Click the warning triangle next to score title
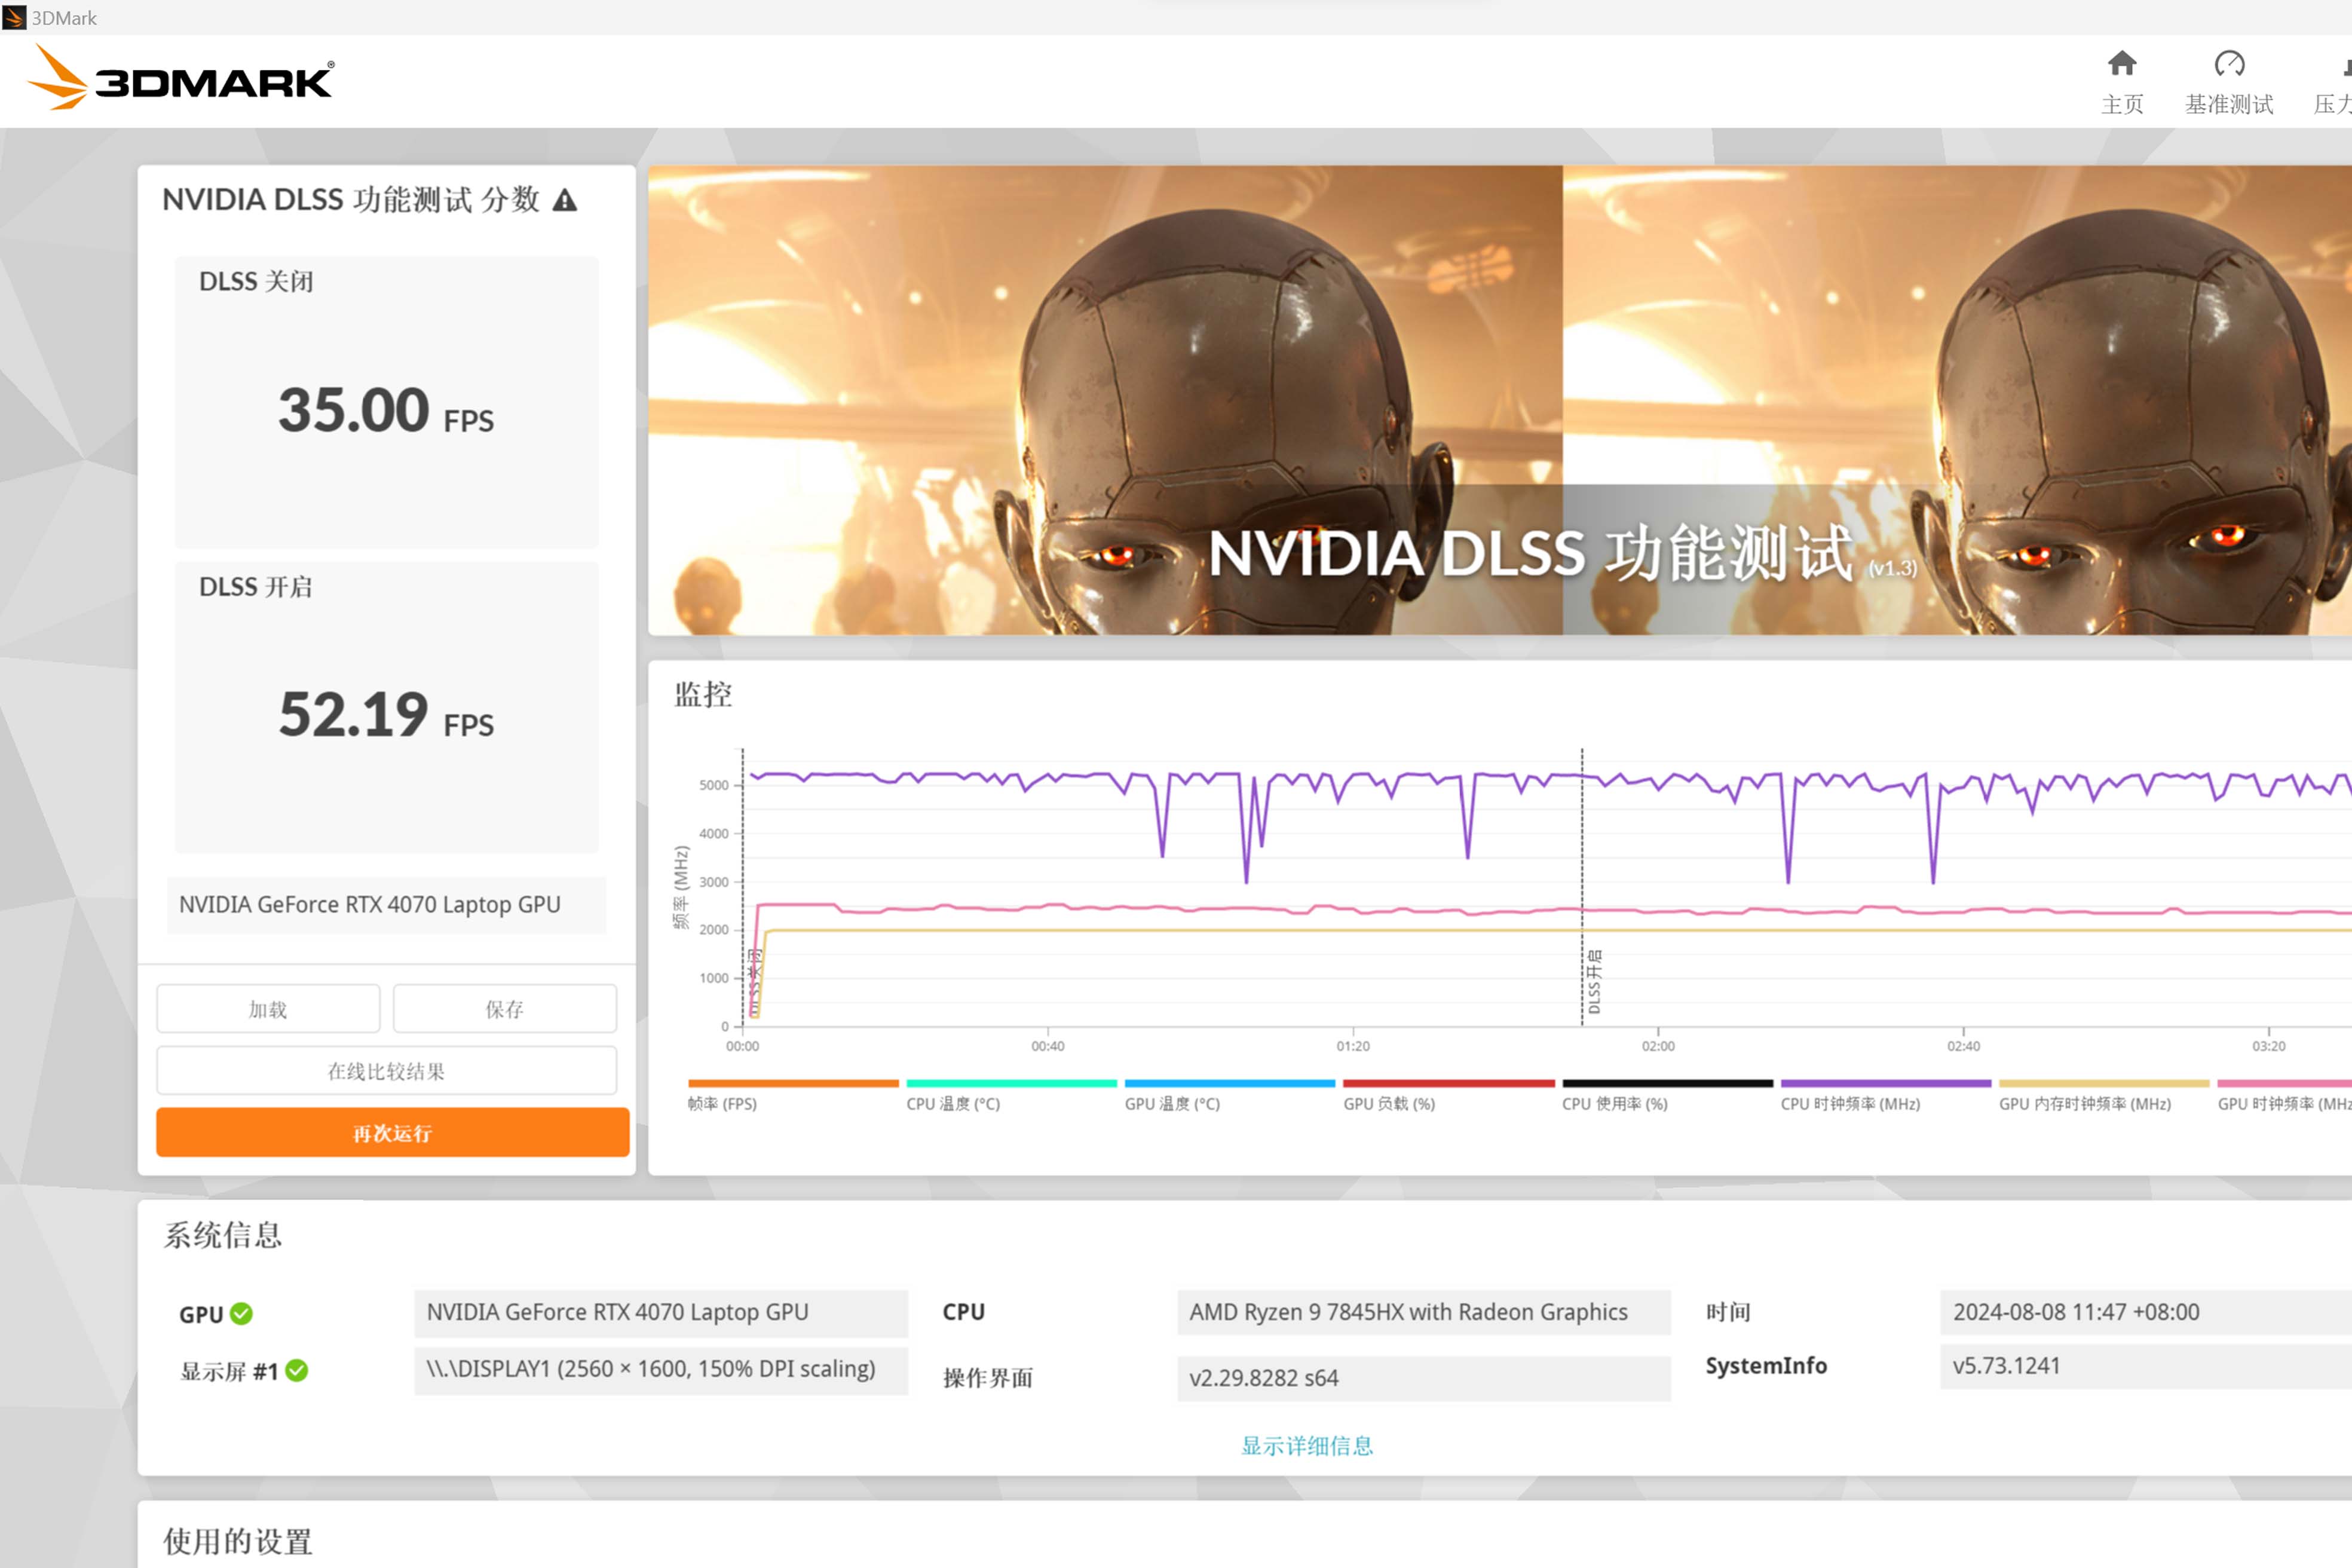2352x1568 pixels. 565,200
